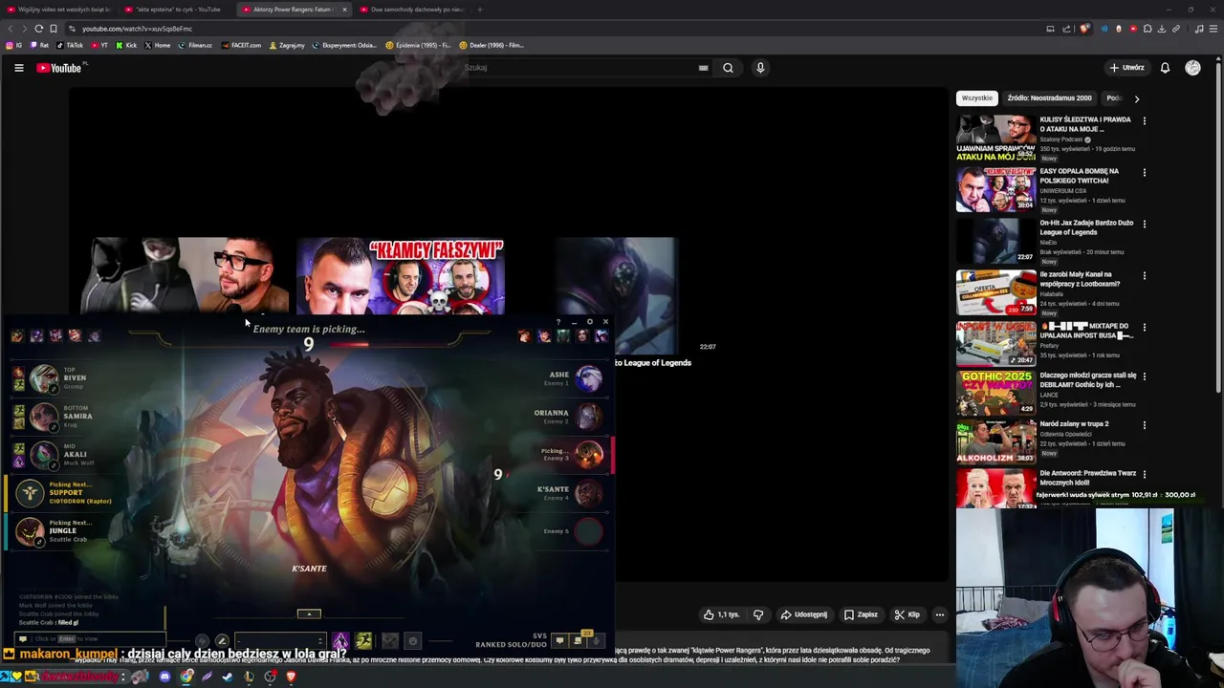Switch to the "akta epsteina" to cyrk tab
This screenshot has width=1224, height=688.
175,10
